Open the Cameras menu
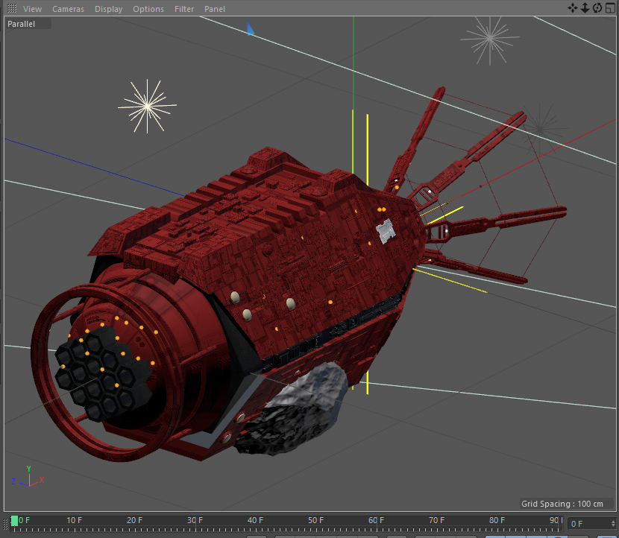Viewport: 619px width, 538px height. coord(68,9)
